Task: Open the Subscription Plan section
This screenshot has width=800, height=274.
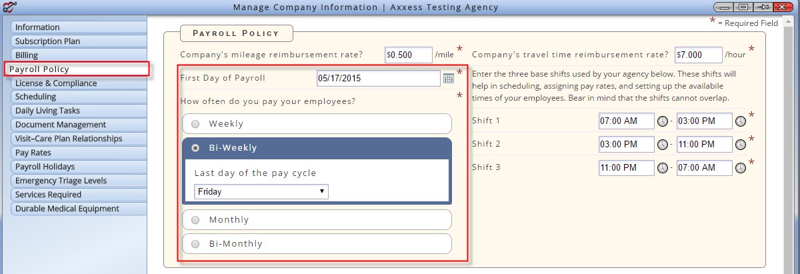Action: [x=79, y=41]
